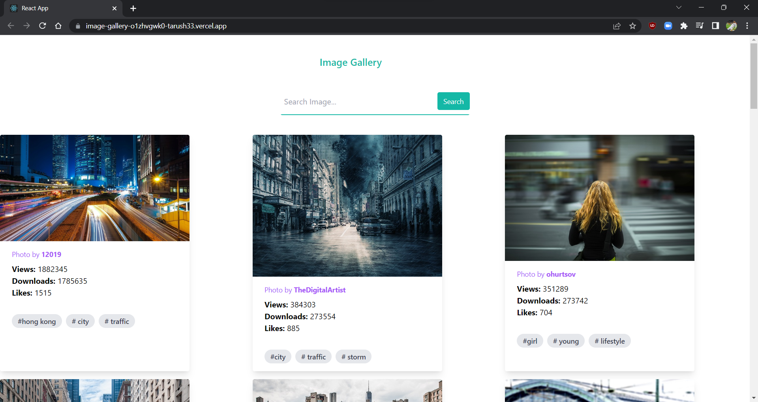Open the Hong Kong night traffic photo

[x=95, y=188]
